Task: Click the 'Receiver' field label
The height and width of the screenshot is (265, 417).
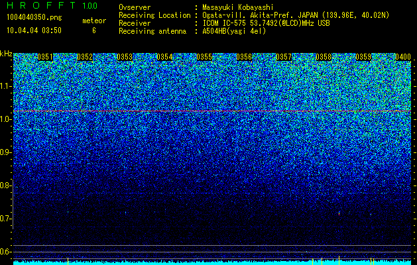Action: (x=135, y=23)
